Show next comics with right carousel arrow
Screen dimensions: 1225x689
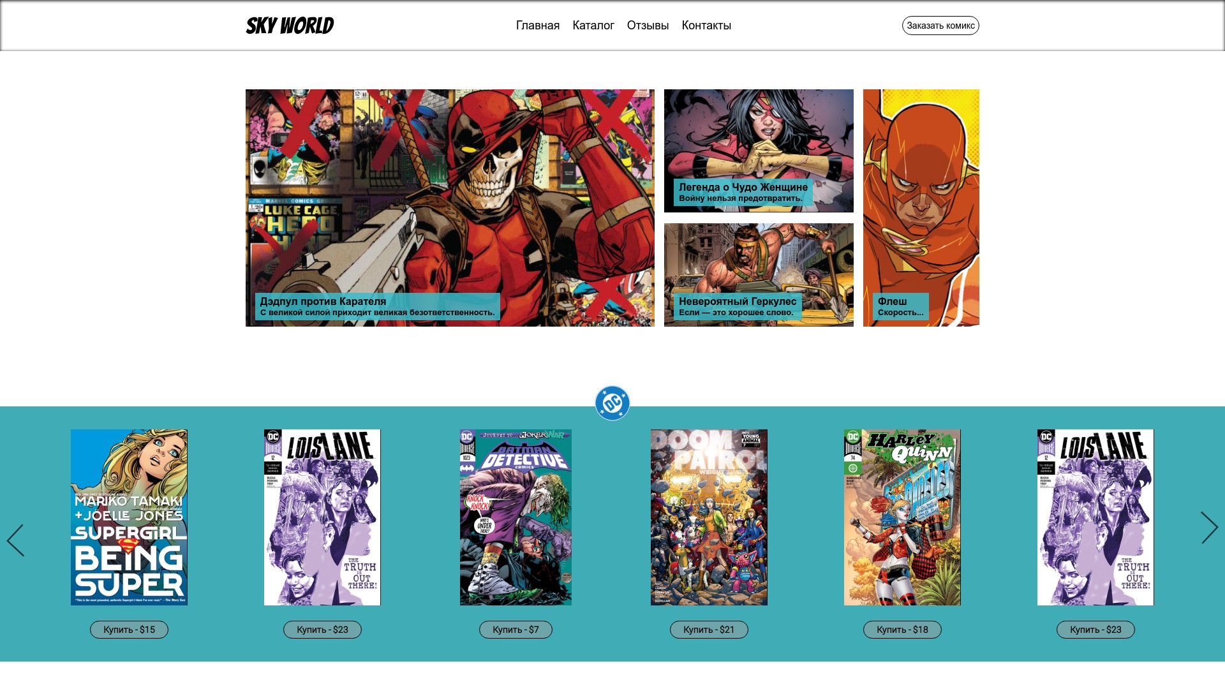(x=1210, y=528)
